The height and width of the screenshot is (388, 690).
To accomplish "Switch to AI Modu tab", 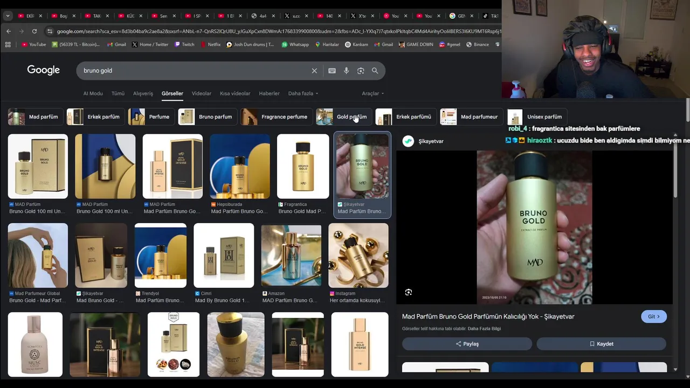I will (93, 93).
